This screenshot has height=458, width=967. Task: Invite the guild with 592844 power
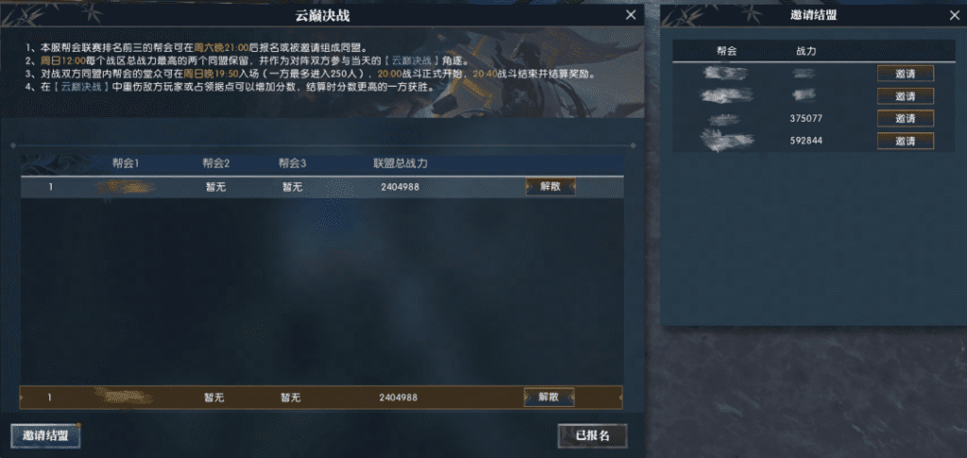pyautogui.click(x=906, y=141)
